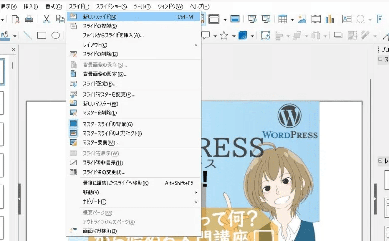Open the 挿入(I) menu
The image size is (389, 241).
coord(31,6)
